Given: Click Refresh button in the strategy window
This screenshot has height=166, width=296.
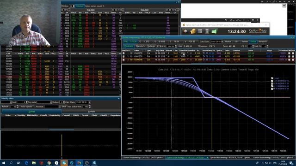Looking at the screenshot, I should tap(245, 41).
